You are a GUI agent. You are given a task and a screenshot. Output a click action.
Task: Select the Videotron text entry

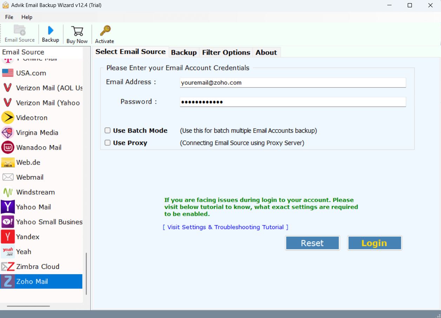[32, 118]
